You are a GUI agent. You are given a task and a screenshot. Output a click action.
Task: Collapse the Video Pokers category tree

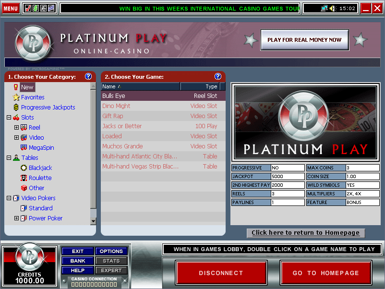[9, 198]
